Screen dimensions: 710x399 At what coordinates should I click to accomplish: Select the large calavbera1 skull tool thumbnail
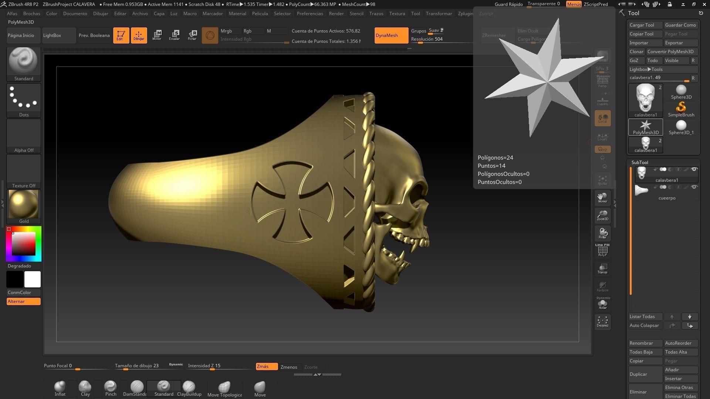pyautogui.click(x=646, y=100)
